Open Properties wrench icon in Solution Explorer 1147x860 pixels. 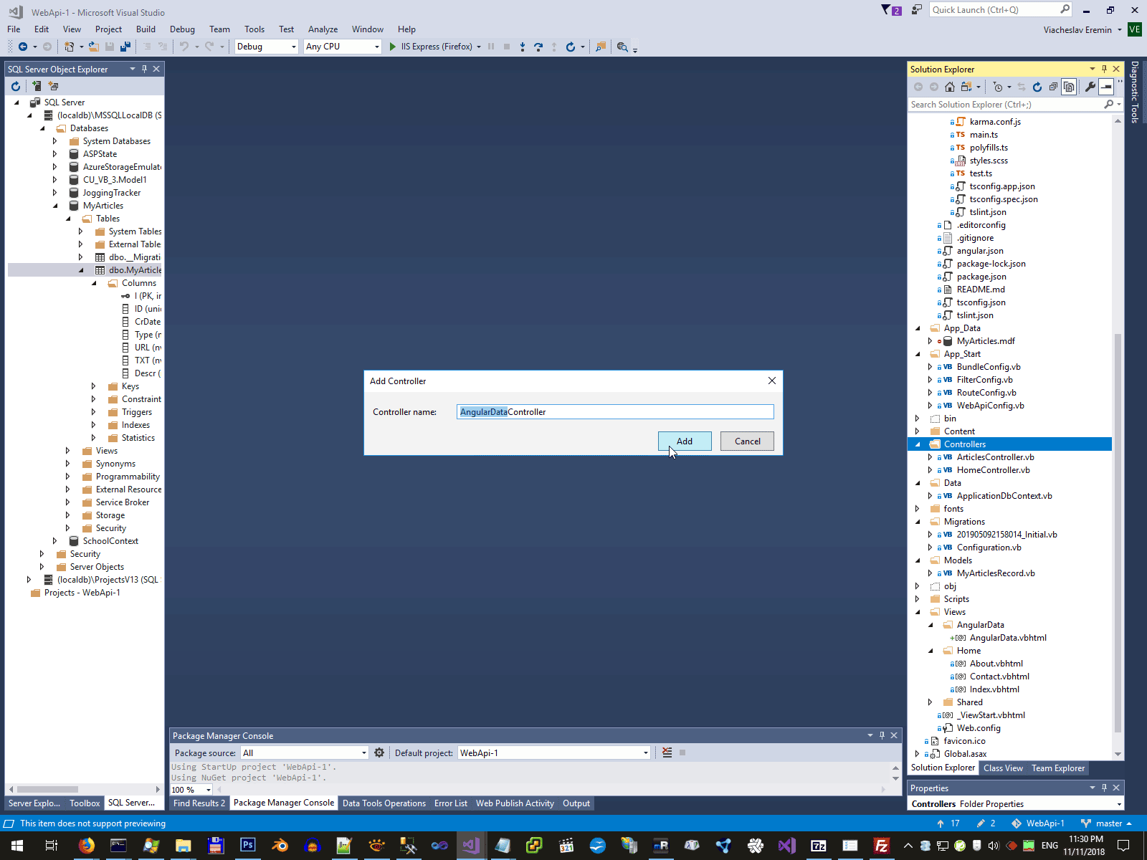[1090, 87]
